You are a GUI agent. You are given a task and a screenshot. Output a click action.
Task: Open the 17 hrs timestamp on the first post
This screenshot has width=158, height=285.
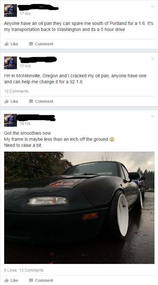(25, 14)
